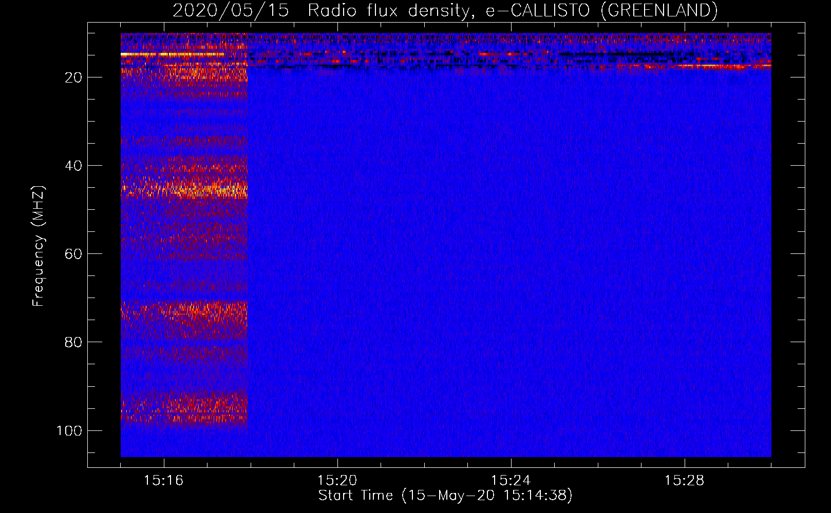Click the 80 MHz frequency tick label

pyautogui.click(x=73, y=342)
